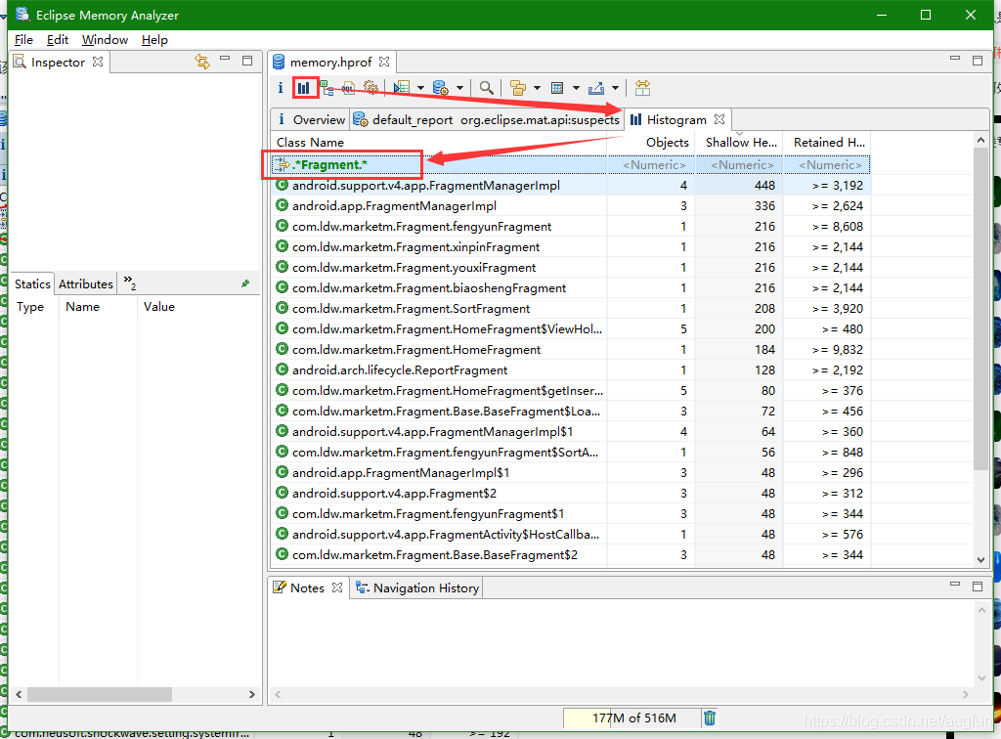Image resolution: width=1001 pixels, height=739 pixels.
Task: Click the Shallow Heap numeric filter field
Action: pyautogui.click(x=739, y=164)
